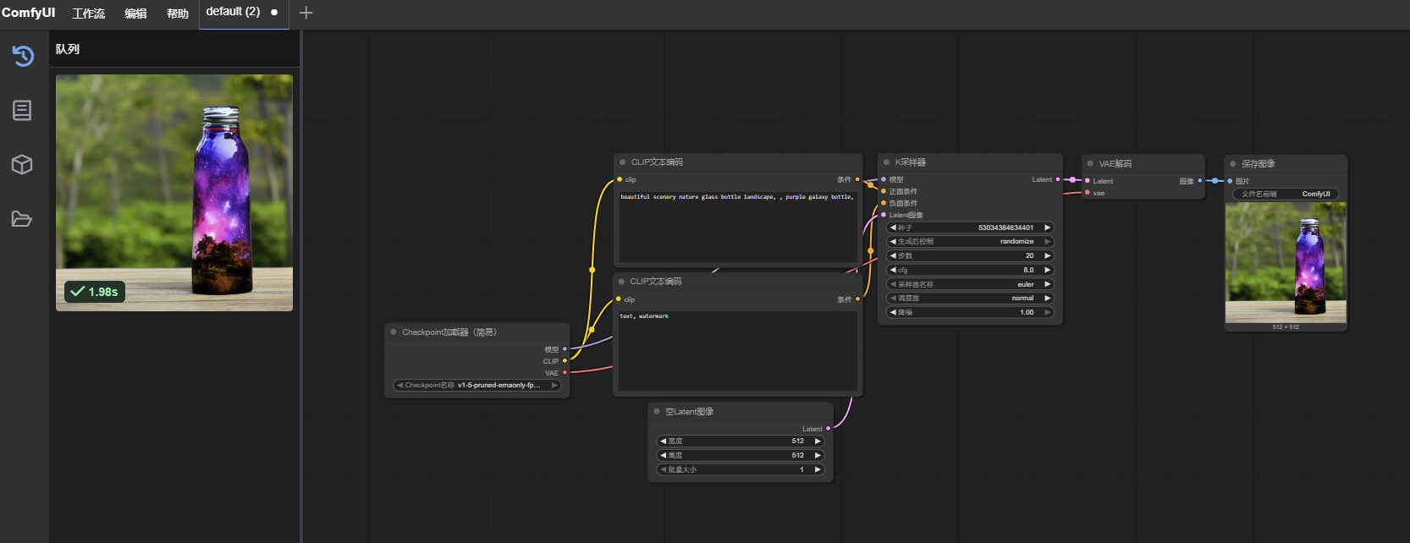This screenshot has width=1410, height=543.
Task: Collapse the K采样器 node via its dot
Action: coord(886,162)
